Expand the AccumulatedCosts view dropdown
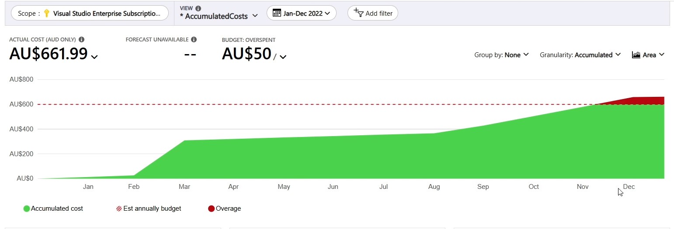Viewport: 674px width, 229px height. (x=255, y=16)
